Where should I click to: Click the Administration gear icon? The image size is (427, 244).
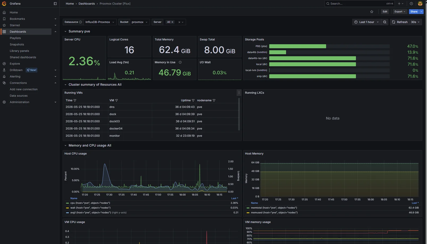(x=4, y=102)
